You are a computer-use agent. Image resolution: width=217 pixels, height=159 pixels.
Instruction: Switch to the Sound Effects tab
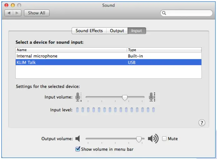click(x=89, y=31)
